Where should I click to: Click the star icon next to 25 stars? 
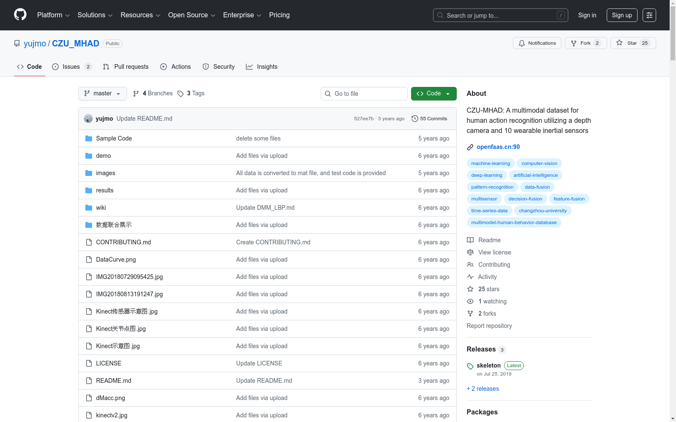[x=470, y=289]
